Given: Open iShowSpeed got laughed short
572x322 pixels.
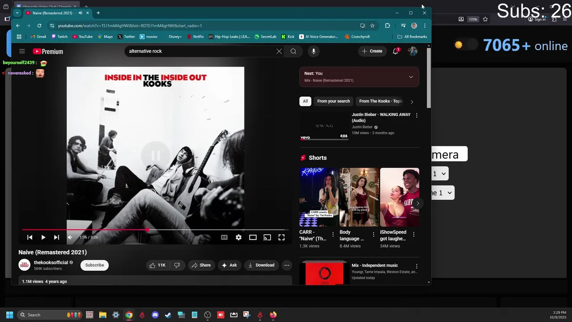Looking at the screenshot, I should [400, 197].
